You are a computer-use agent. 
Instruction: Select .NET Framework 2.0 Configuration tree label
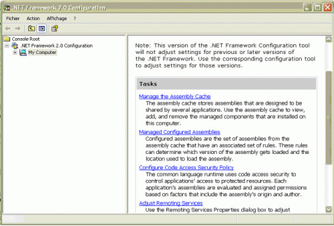(56, 45)
